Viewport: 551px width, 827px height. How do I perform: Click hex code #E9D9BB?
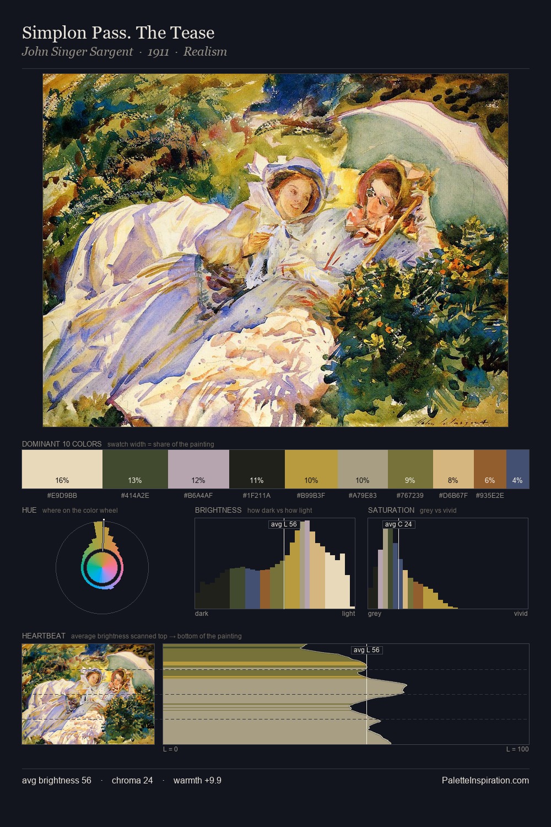tap(62, 496)
